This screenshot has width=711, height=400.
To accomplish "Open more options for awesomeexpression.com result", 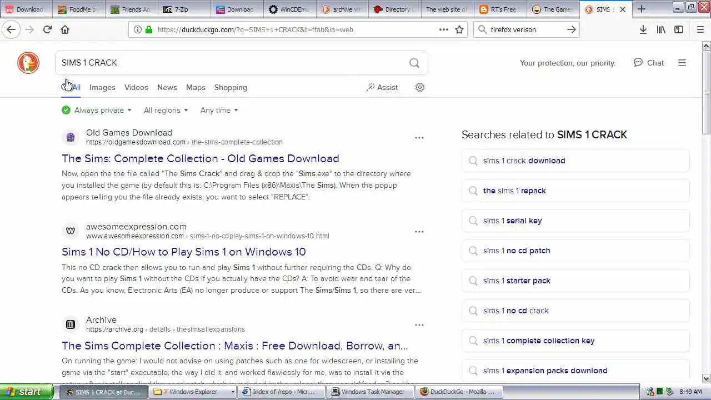I will [419, 232].
